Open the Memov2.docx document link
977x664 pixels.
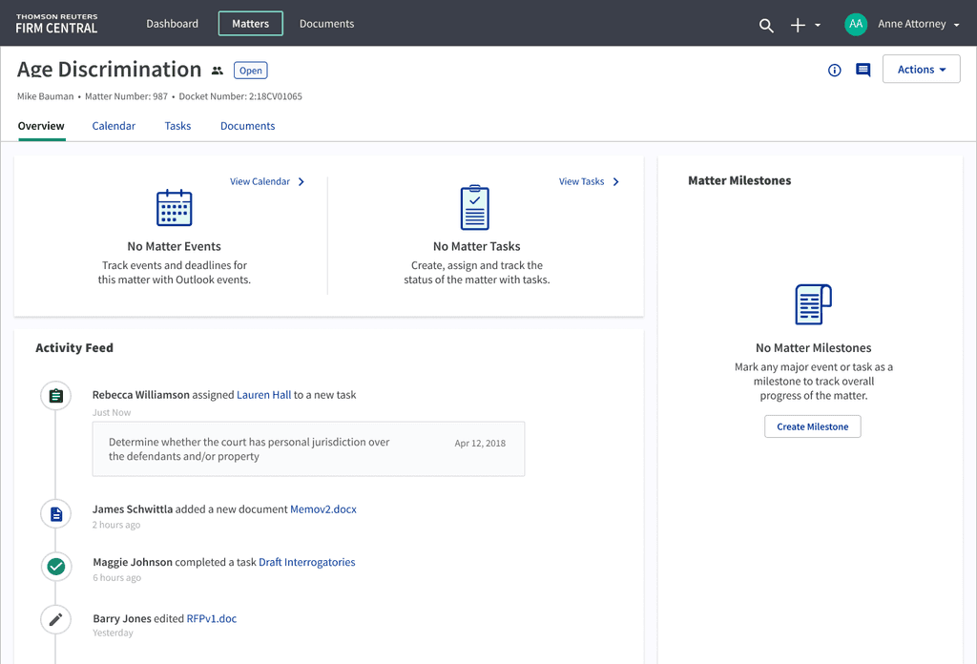point(323,509)
